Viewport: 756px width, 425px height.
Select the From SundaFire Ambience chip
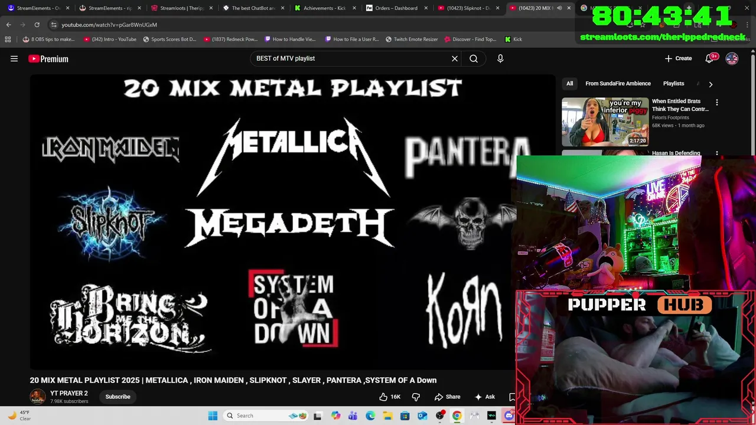(618, 84)
